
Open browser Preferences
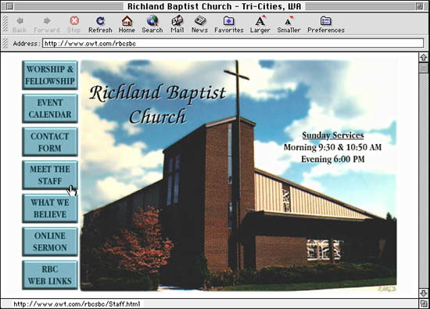point(326,24)
